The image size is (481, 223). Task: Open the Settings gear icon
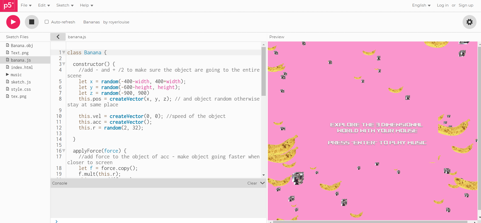point(469,22)
